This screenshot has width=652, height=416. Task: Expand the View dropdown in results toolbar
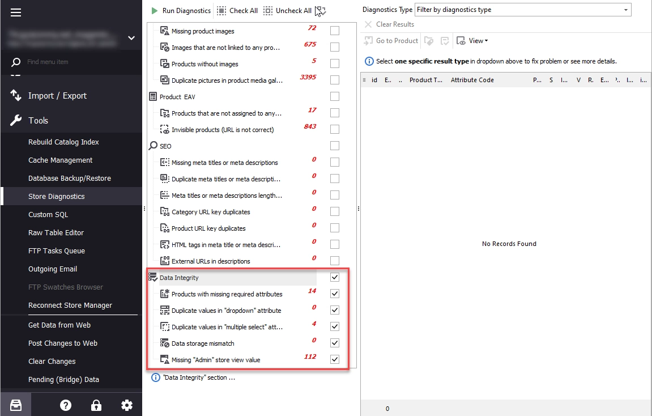pyautogui.click(x=472, y=41)
